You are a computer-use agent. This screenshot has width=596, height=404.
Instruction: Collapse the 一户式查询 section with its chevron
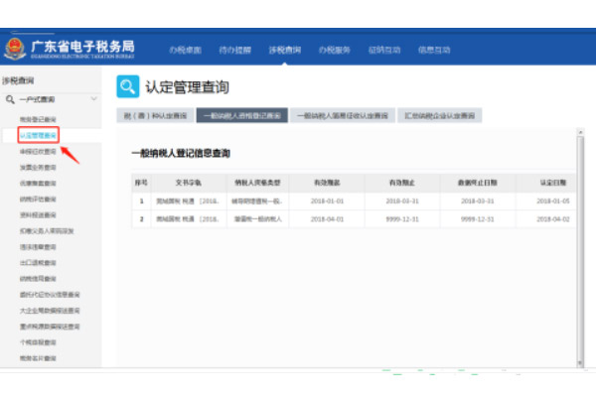pyautogui.click(x=94, y=99)
